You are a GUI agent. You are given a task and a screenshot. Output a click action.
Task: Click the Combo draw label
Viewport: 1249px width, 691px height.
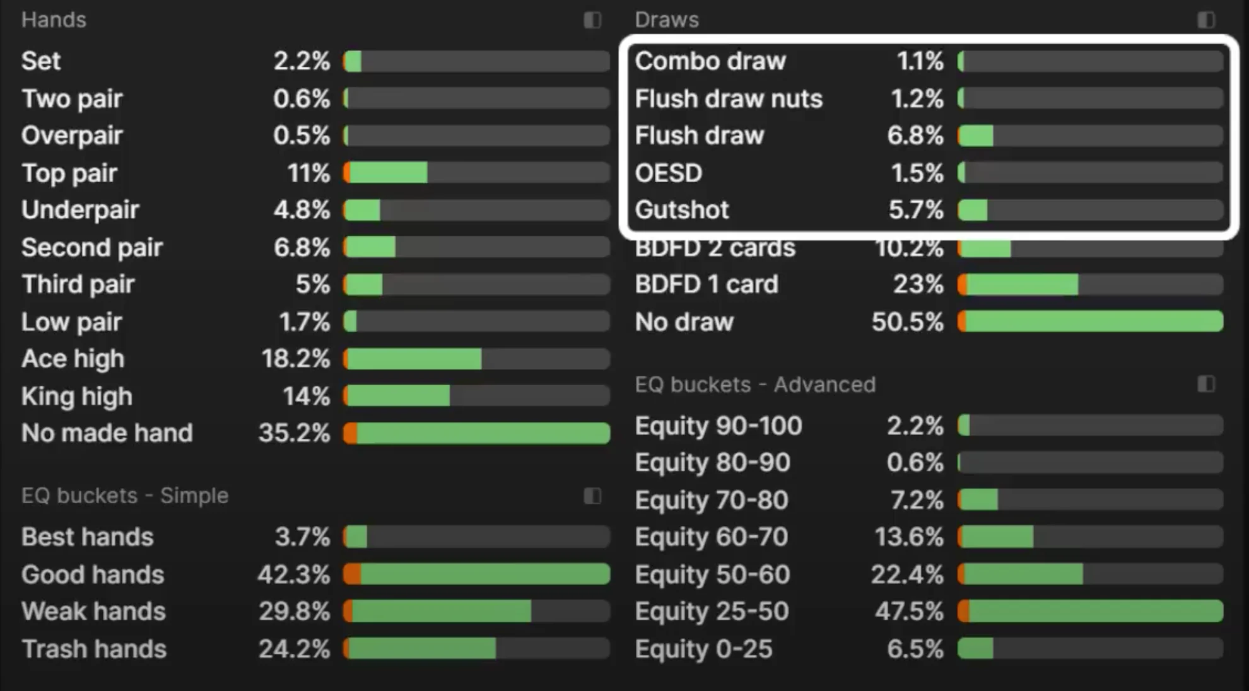[710, 61]
